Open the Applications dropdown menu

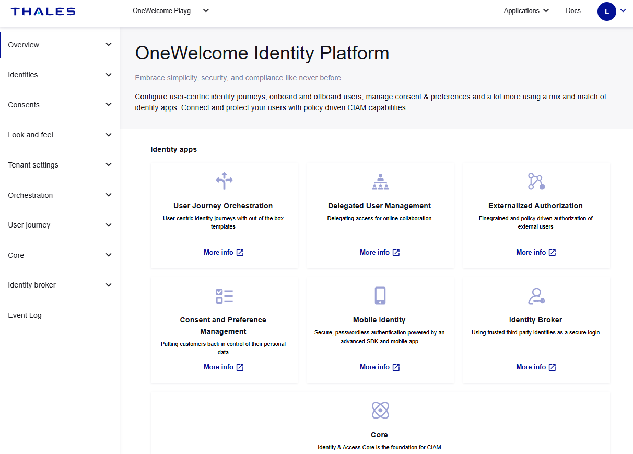click(526, 10)
